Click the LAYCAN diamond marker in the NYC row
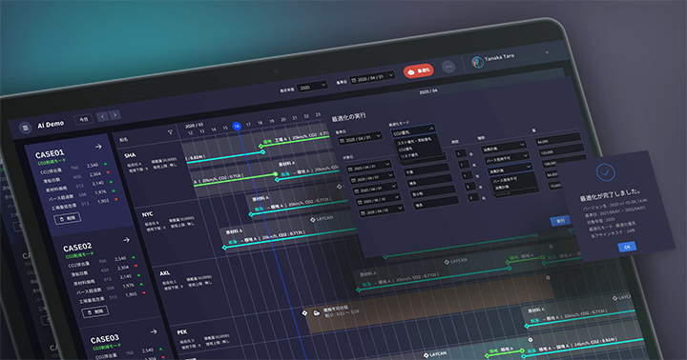The width and height of the screenshot is (687, 360). 312,220
